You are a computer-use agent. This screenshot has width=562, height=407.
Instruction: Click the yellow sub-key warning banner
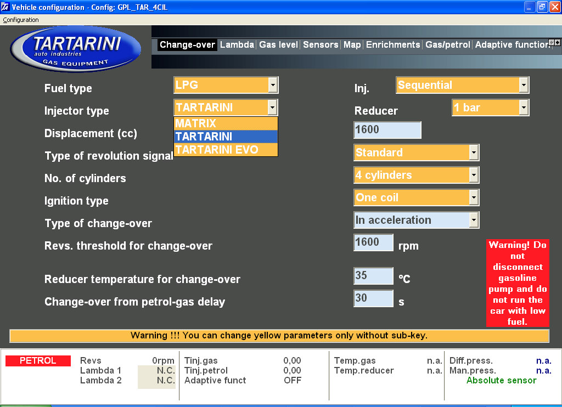pos(279,336)
